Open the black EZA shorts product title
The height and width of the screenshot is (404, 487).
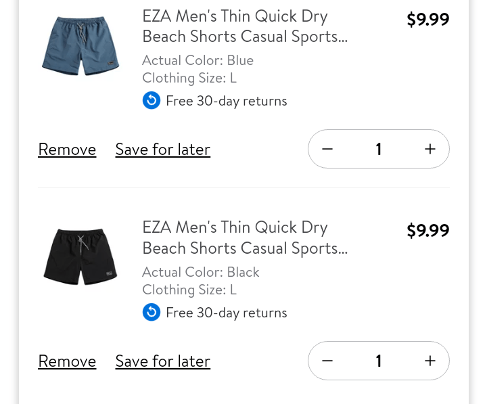(244, 238)
